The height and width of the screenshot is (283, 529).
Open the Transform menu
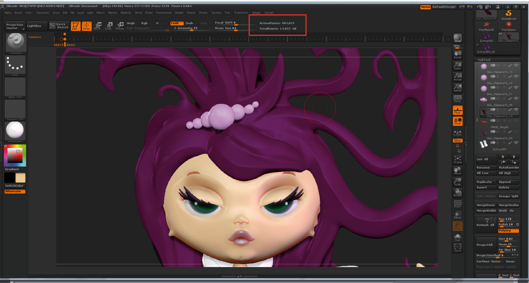[x=241, y=13]
